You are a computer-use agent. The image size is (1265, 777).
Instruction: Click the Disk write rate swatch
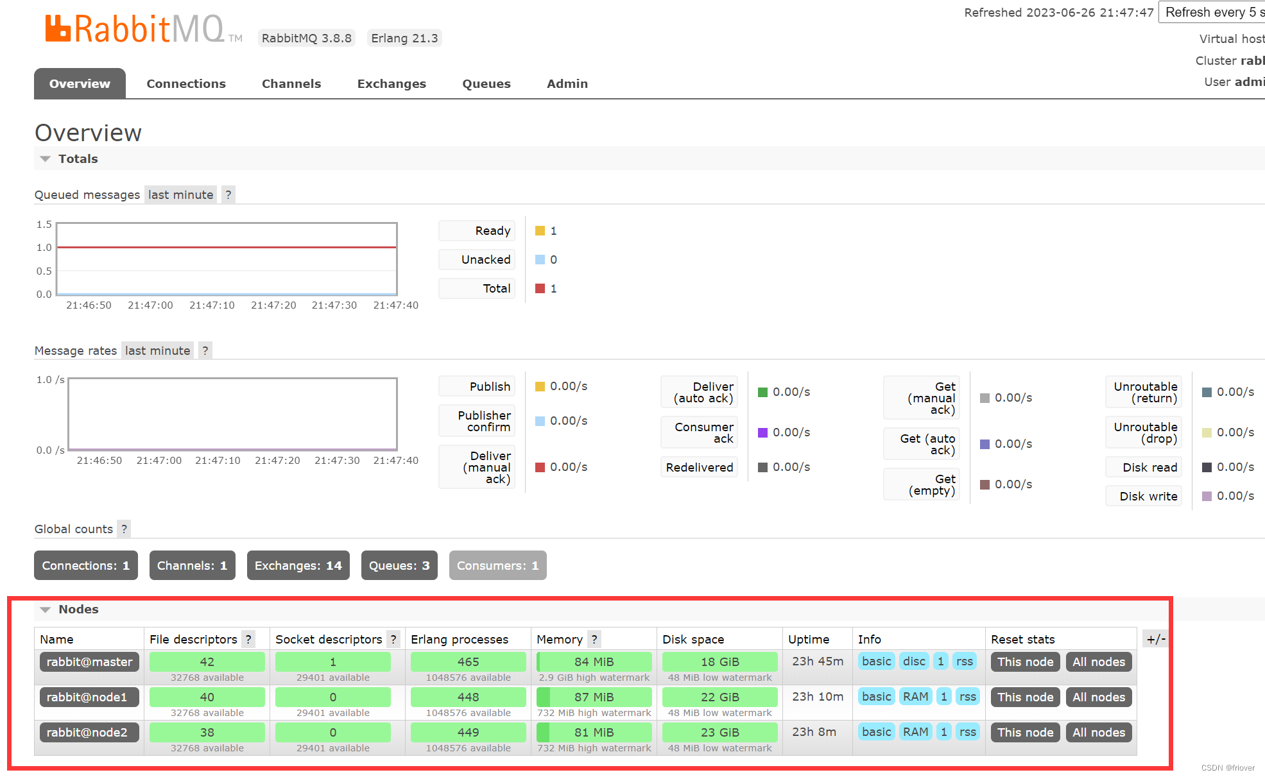[1207, 496]
